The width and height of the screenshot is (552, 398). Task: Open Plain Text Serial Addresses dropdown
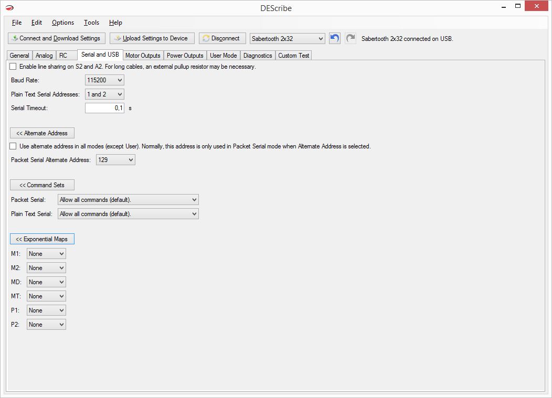tap(104, 94)
